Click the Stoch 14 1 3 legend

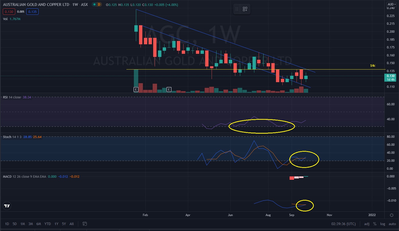pyautogui.click(x=12, y=137)
